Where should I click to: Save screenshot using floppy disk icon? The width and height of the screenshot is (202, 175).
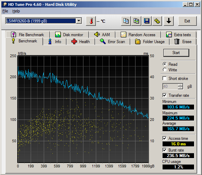[147, 21]
